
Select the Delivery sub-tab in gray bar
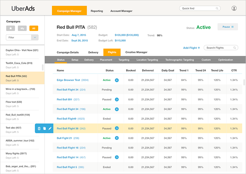click(x=89, y=60)
